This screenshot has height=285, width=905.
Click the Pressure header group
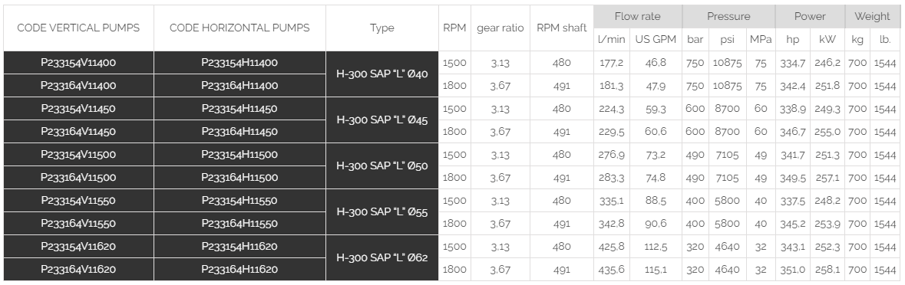(x=728, y=17)
